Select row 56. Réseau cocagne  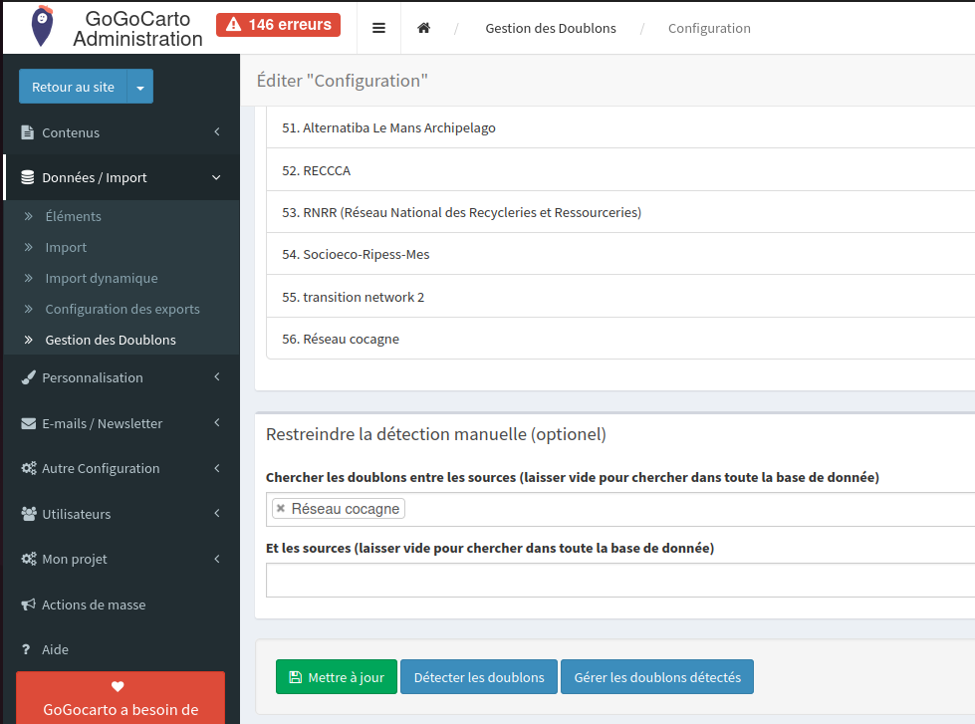(x=620, y=339)
